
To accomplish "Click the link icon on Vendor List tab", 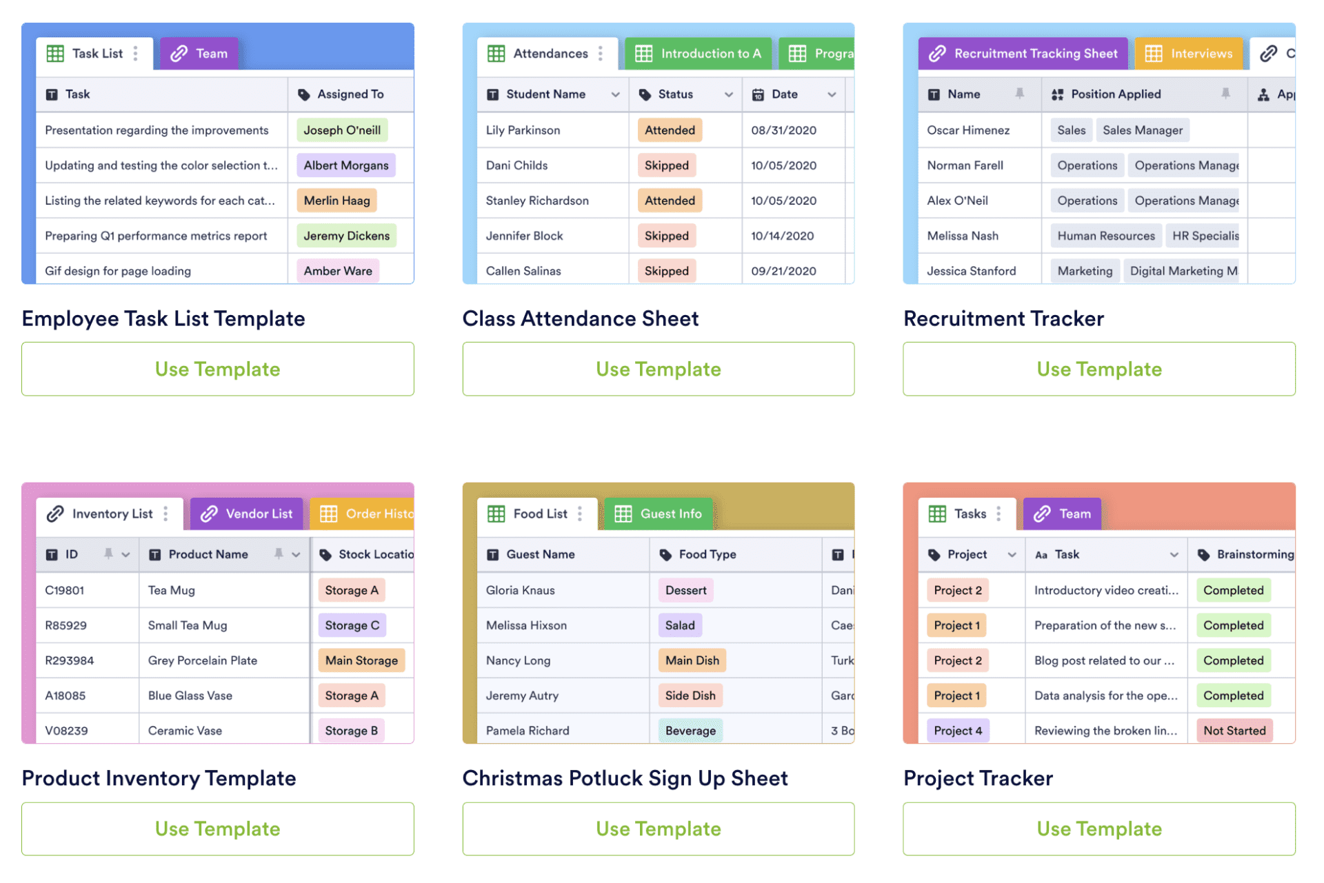I will (x=209, y=514).
